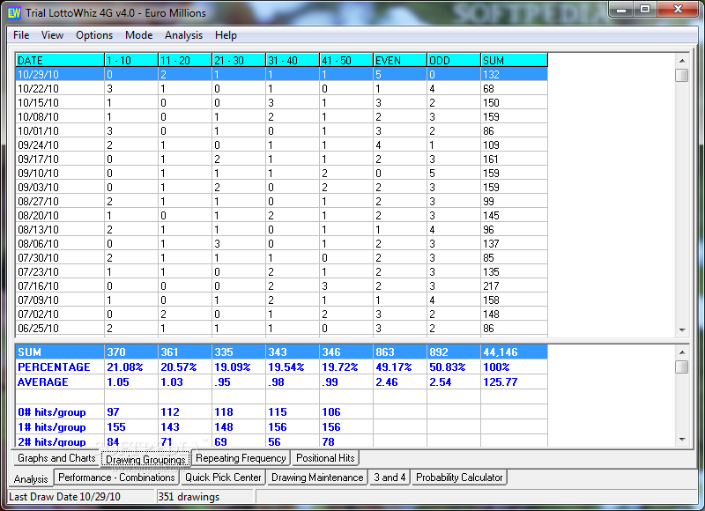This screenshot has width=705, height=511.
Task: Select the 08/06/10 drawing row
Action: (281, 243)
